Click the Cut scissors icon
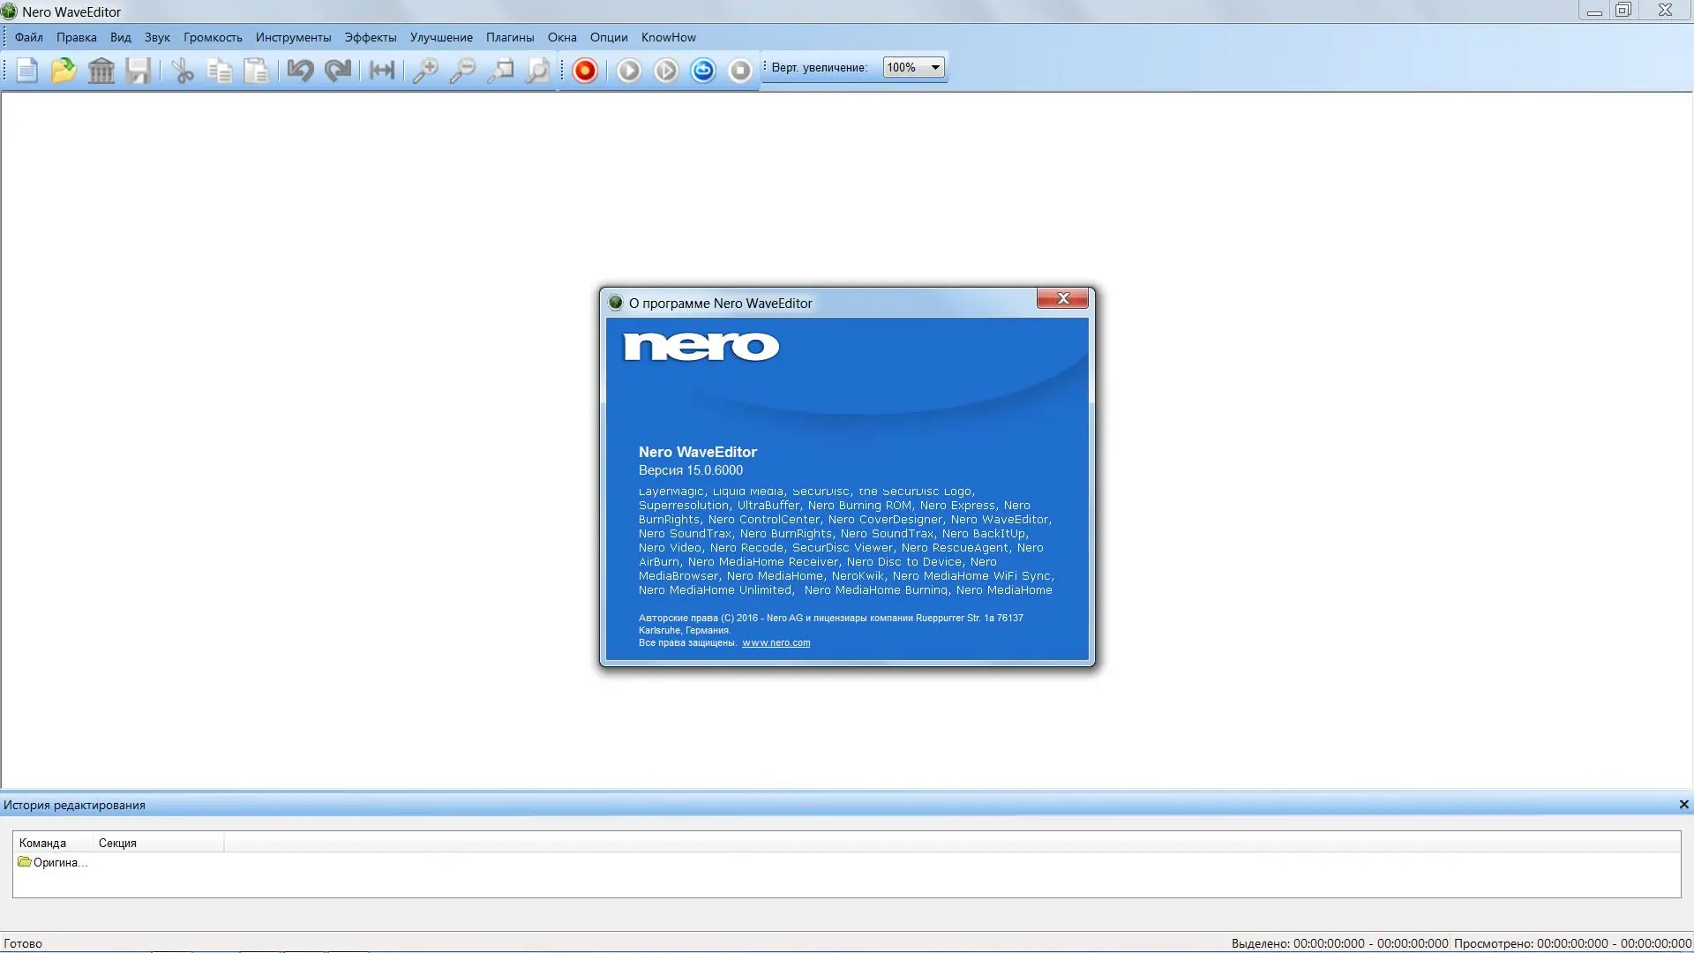The width and height of the screenshot is (1694, 953). 183,71
